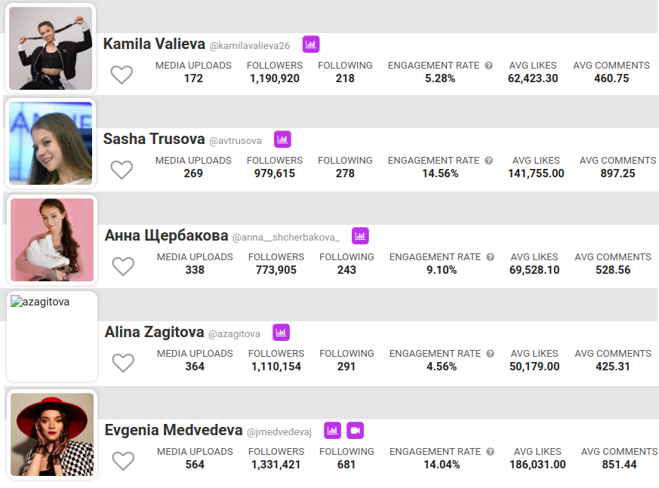Open Evgenia Medvedeva's bar chart icon
The image size is (659, 488).
tap(332, 431)
